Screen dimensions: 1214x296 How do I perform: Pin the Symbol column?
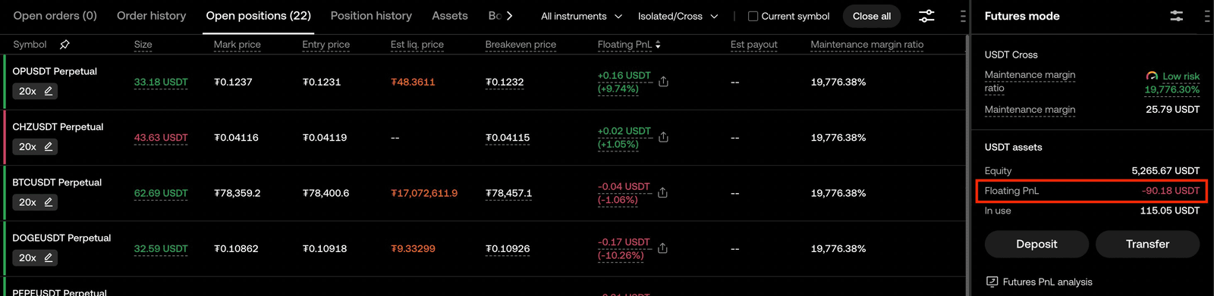(64, 45)
